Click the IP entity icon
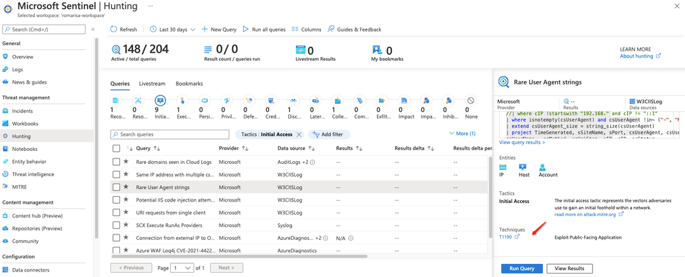 503,167
